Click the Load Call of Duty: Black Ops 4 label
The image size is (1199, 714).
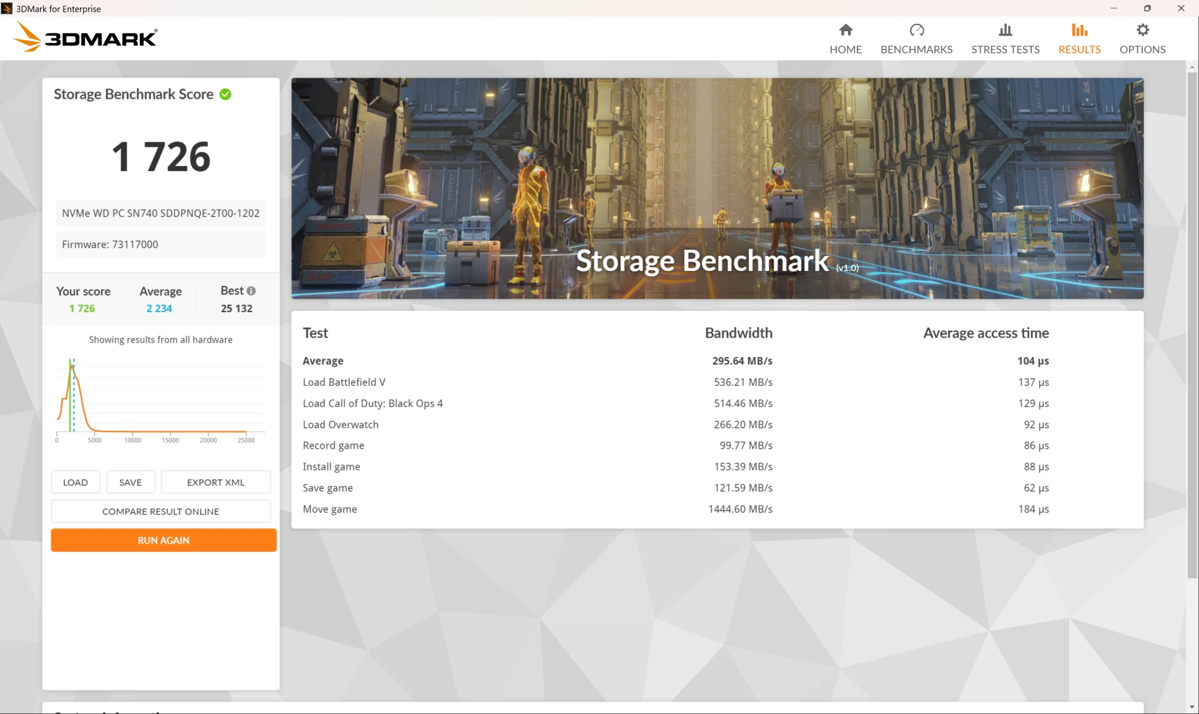(x=373, y=403)
